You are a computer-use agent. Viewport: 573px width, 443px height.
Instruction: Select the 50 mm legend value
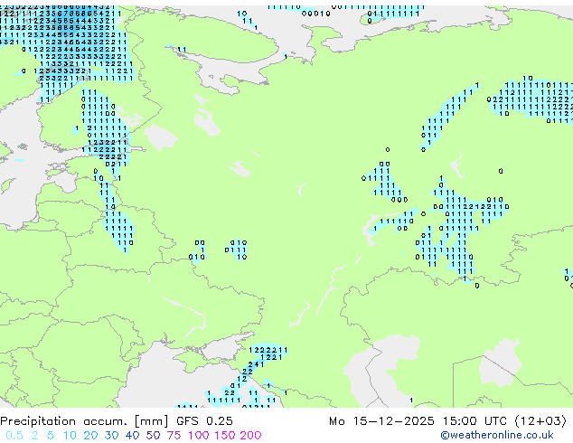click(154, 436)
